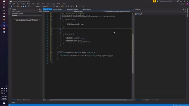Open the Any CPU platform dropdown

click(x=48, y=6)
